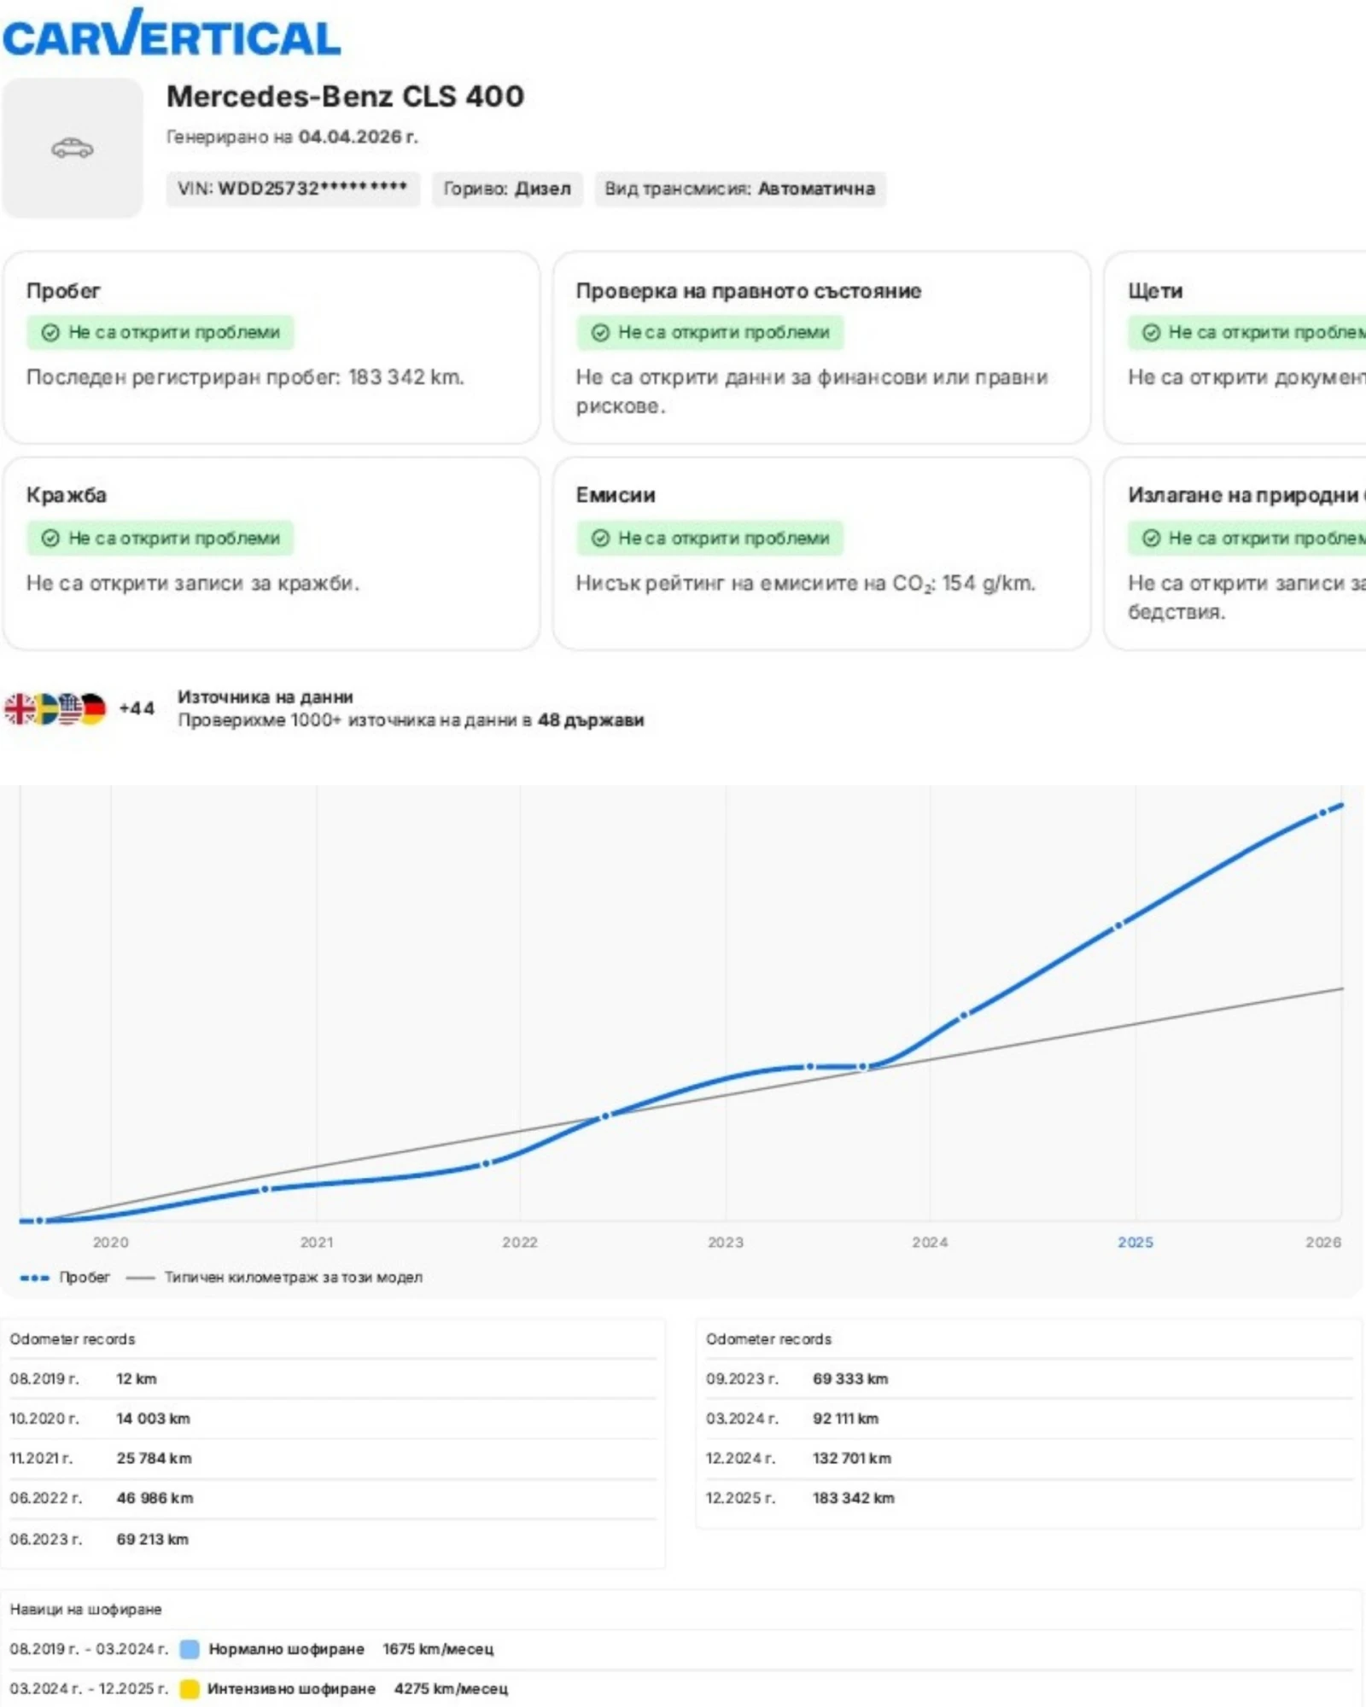The height and width of the screenshot is (1707, 1366).
Task: Open the Пробег card heading
Action: 63,291
